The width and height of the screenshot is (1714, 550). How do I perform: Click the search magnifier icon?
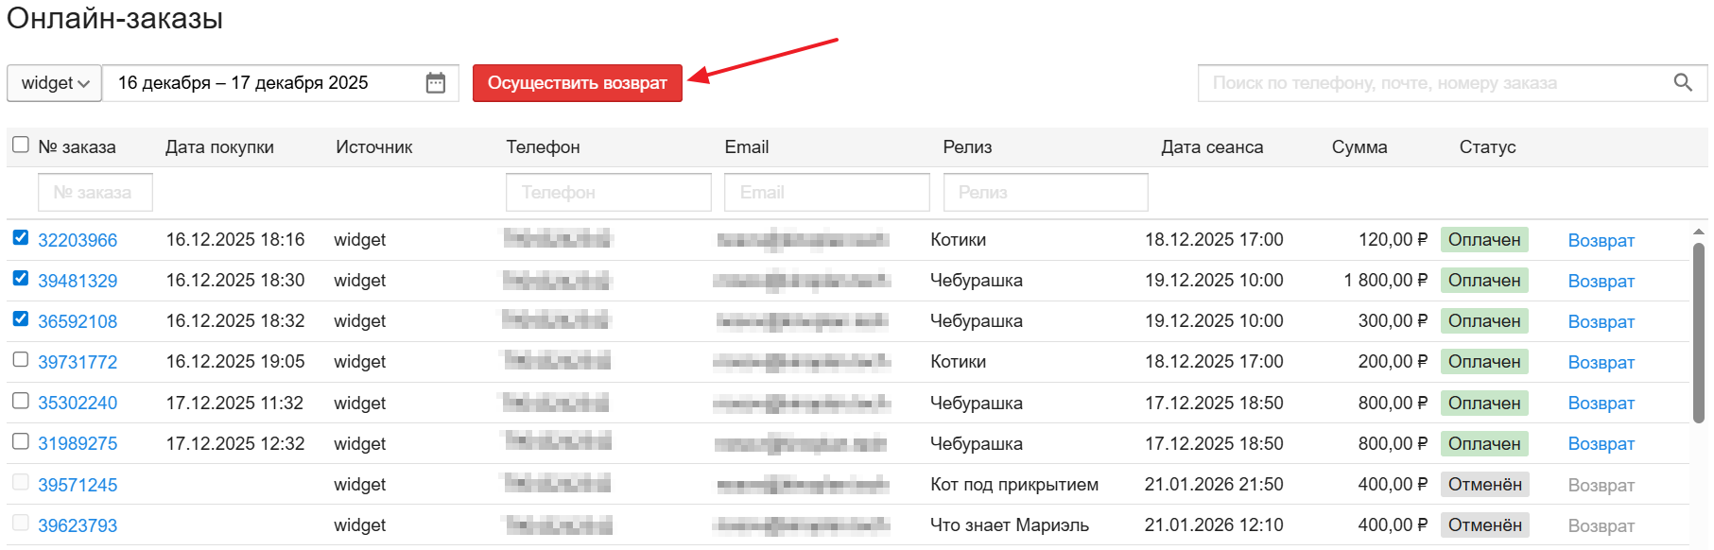click(1682, 83)
